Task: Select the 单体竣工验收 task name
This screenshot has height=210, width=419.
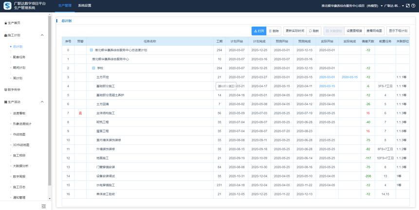Action: [x=106, y=194]
